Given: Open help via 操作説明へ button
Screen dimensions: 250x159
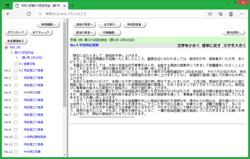Looking at the screenshot, I should pos(233,32).
